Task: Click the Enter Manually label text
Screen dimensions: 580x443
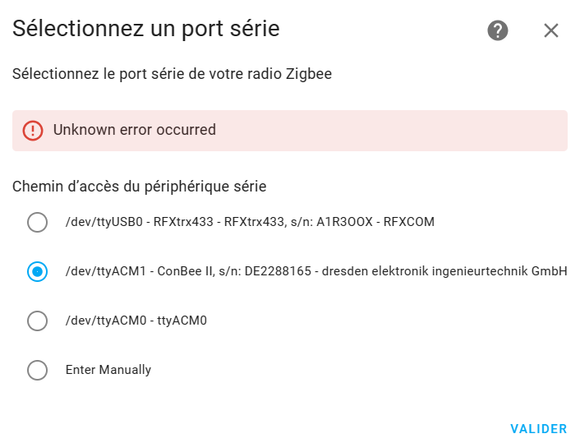Action: [x=108, y=369]
